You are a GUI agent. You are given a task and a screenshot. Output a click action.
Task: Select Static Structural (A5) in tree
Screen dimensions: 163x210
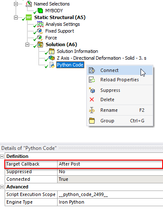pos(60,17)
